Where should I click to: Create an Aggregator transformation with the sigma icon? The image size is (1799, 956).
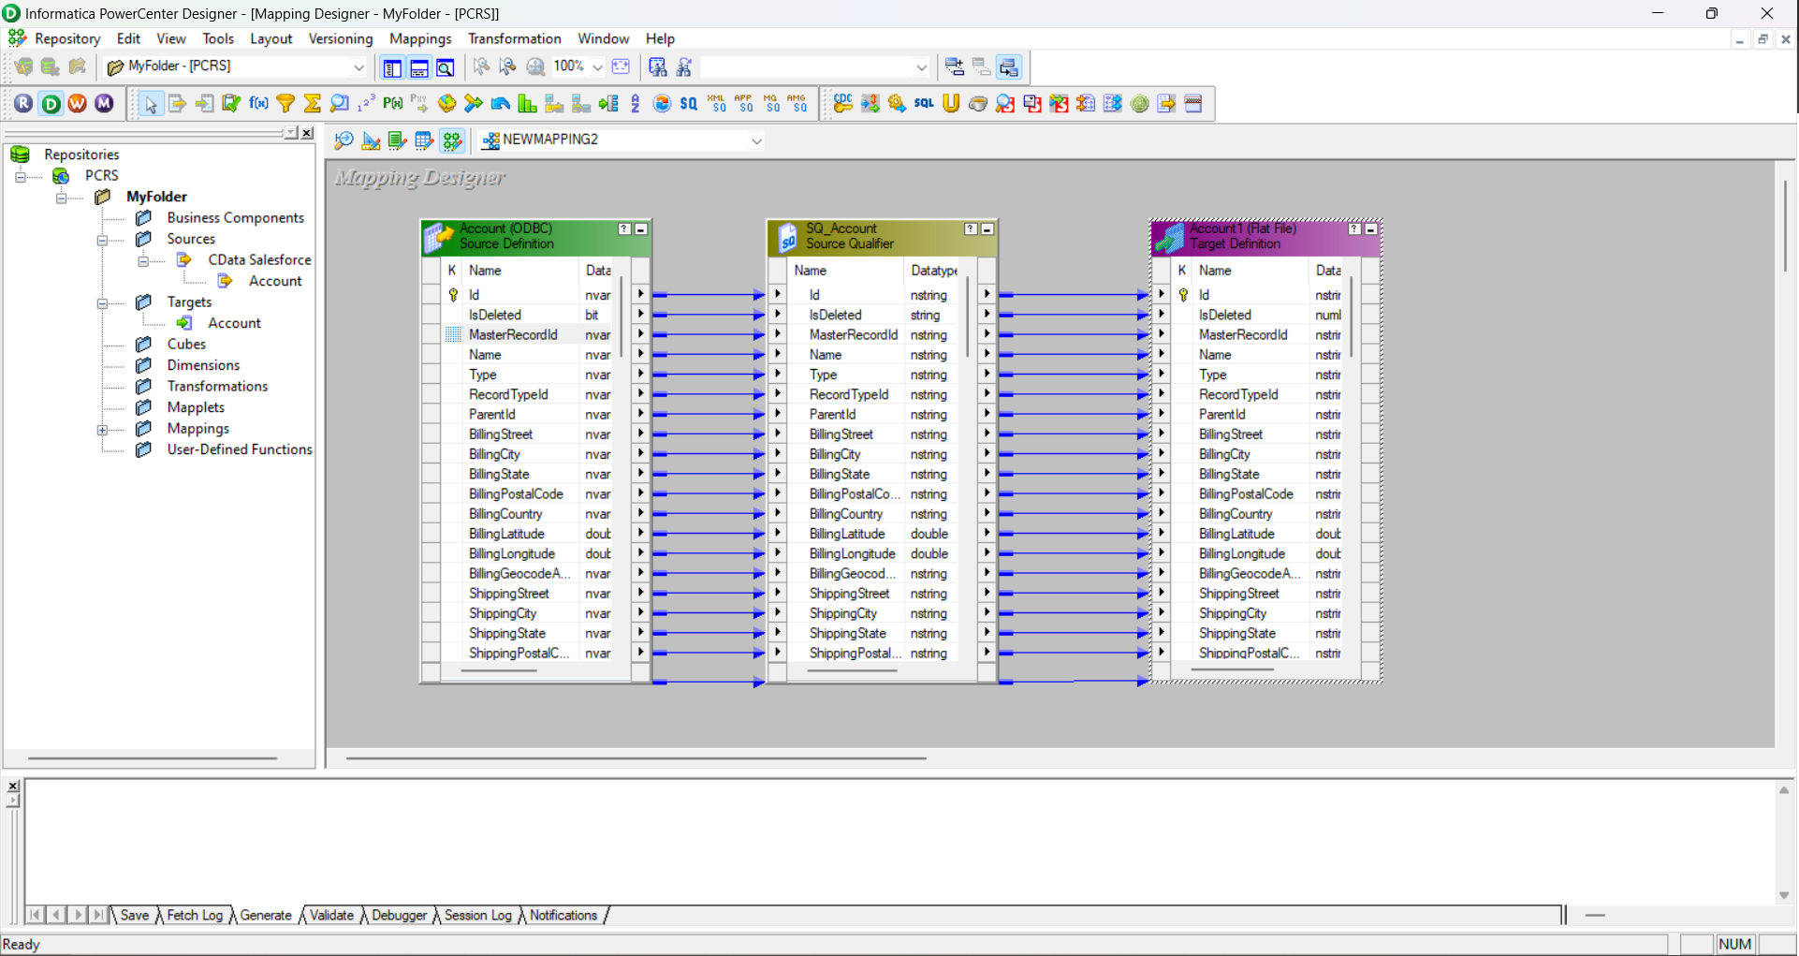313,103
